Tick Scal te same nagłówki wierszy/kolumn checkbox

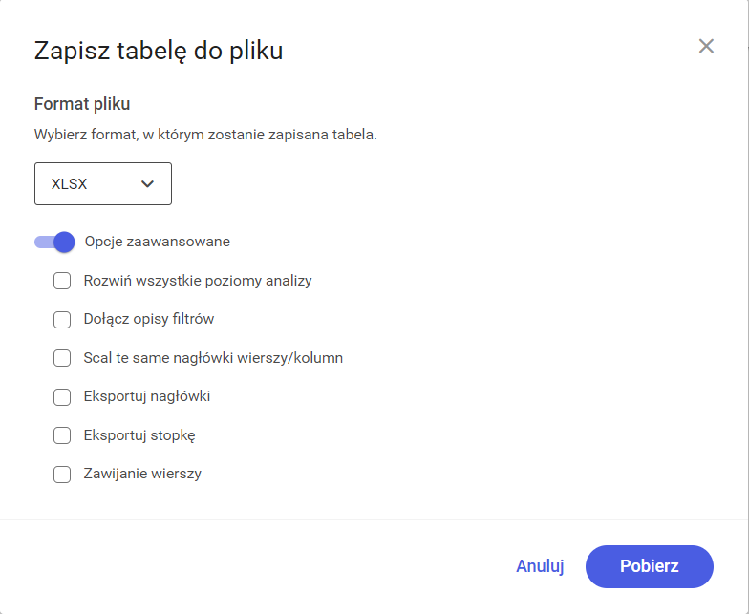pyautogui.click(x=62, y=358)
